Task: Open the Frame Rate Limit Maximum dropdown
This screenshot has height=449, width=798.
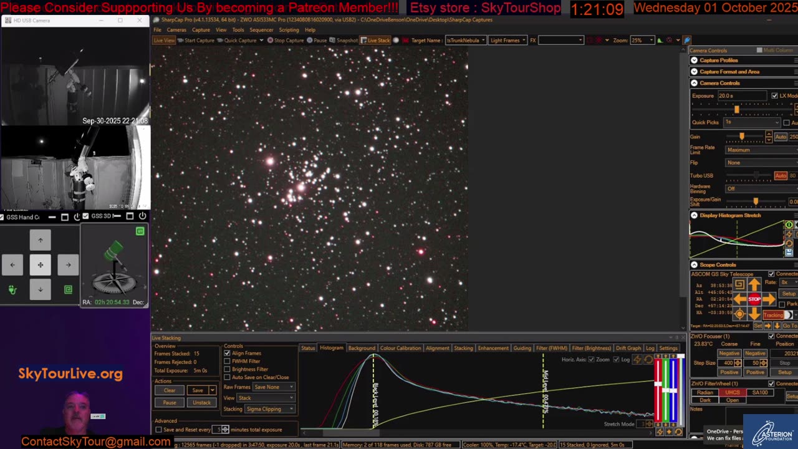Action: 761,150
